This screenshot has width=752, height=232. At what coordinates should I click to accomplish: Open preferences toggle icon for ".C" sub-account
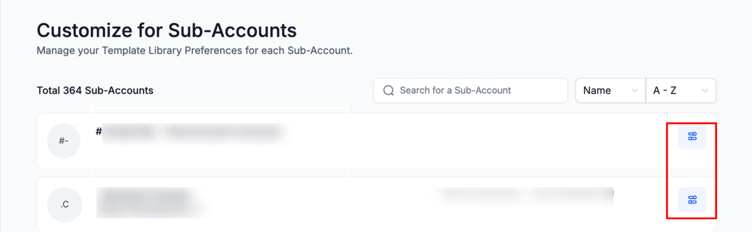[x=692, y=200]
